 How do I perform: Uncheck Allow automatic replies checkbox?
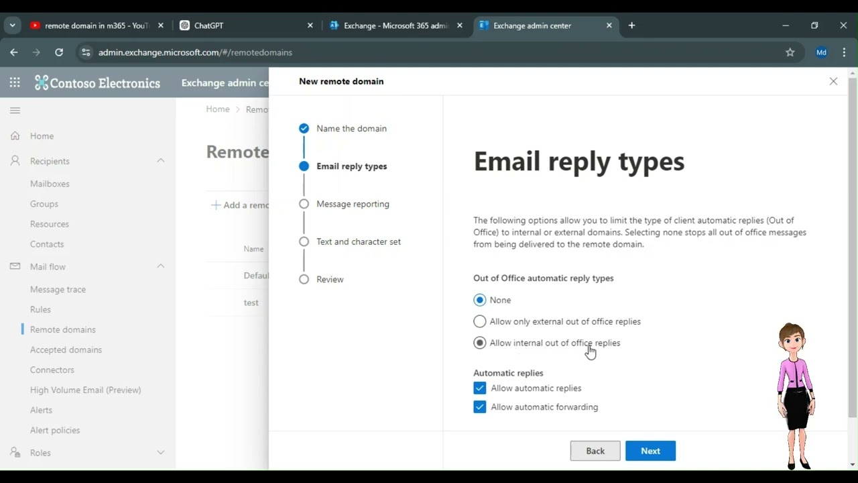479,388
